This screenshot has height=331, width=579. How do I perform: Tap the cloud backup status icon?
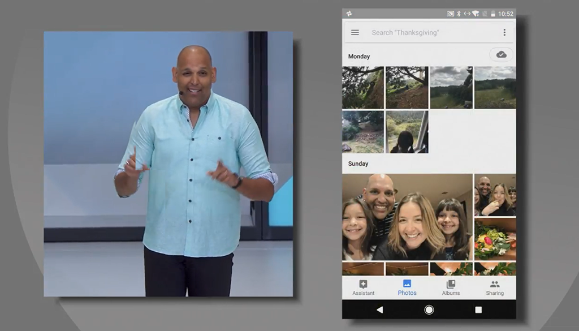click(x=501, y=55)
